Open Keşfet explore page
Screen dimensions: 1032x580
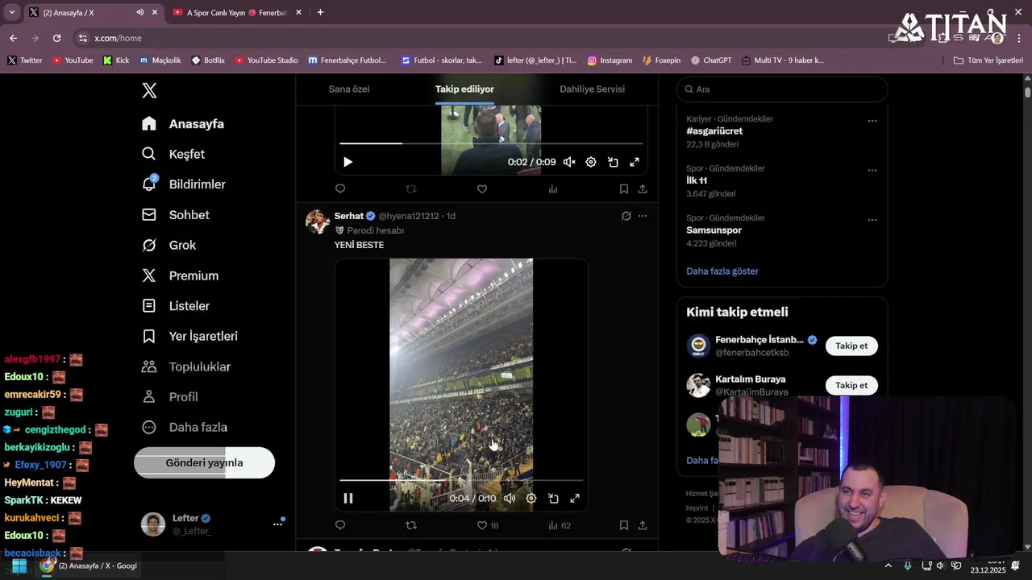pyautogui.click(x=173, y=154)
